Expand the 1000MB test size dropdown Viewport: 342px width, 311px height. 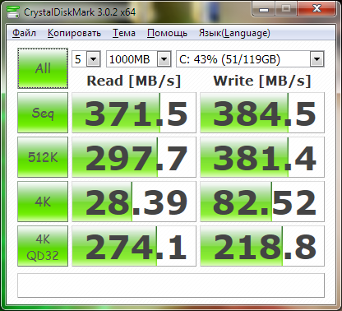(139, 59)
